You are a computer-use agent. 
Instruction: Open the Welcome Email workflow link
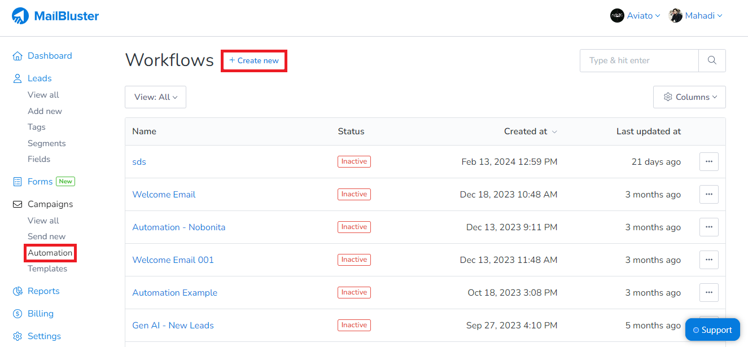pyautogui.click(x=164, y=194)
